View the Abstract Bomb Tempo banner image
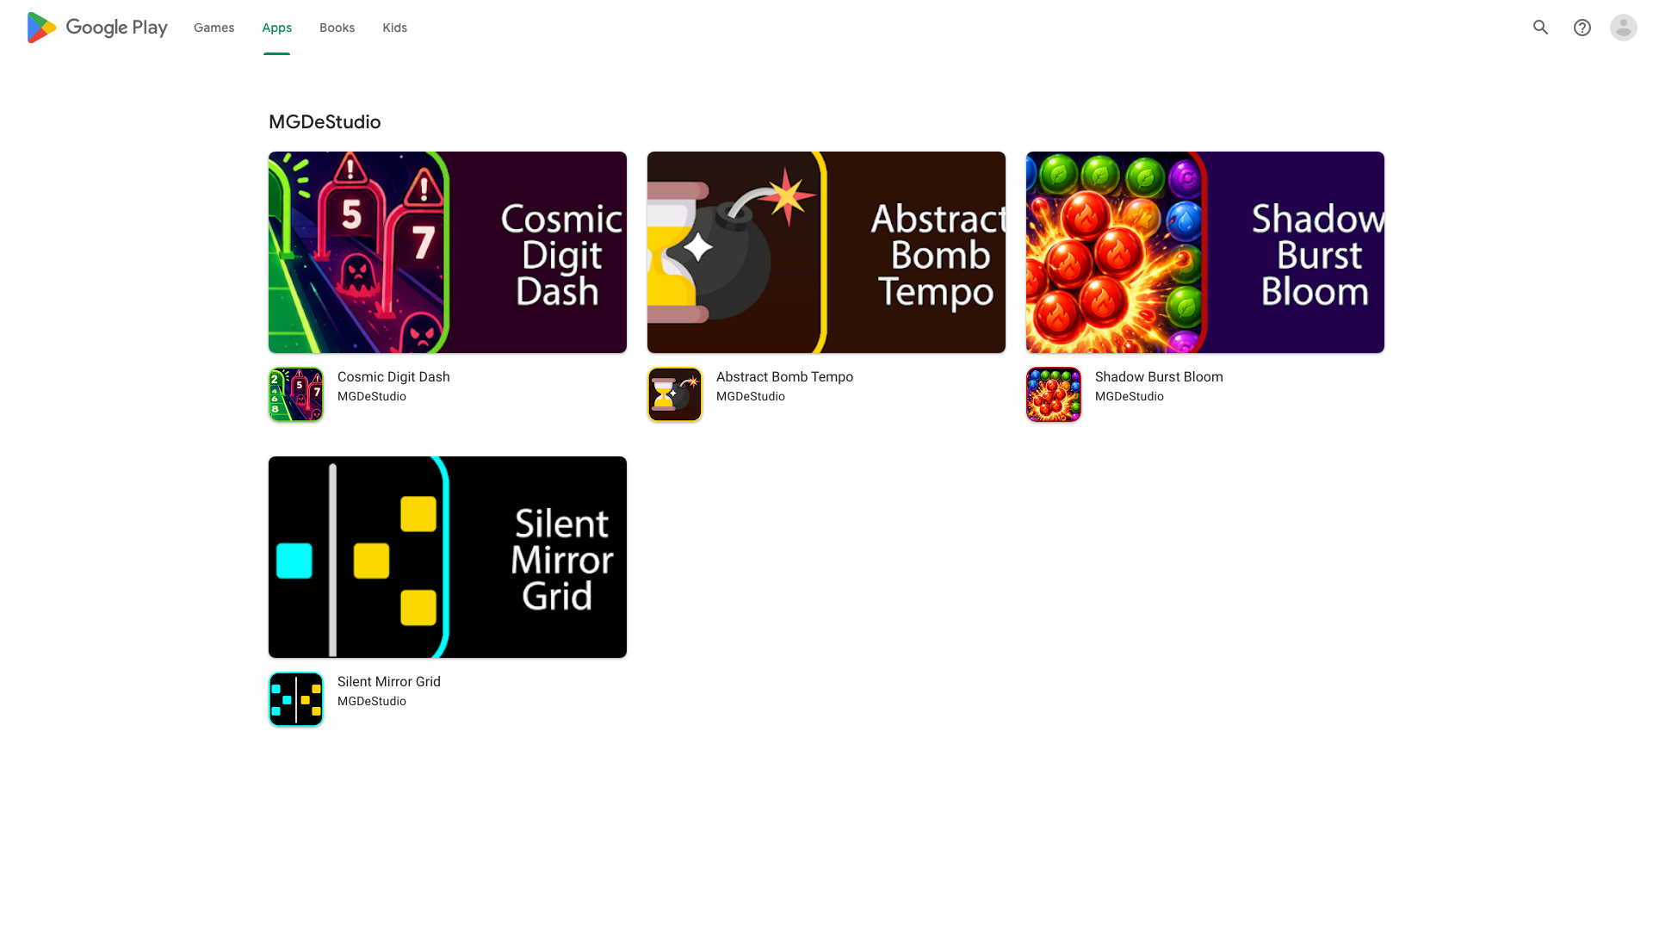 point(826,252)
